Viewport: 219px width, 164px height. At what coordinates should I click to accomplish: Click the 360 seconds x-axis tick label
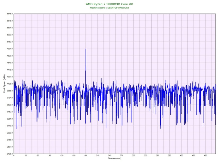[x=158, y=156]
